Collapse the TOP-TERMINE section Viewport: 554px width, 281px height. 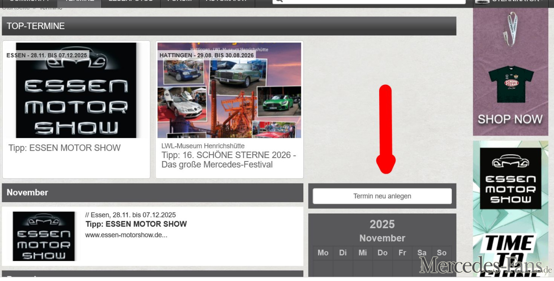(35, 26)
